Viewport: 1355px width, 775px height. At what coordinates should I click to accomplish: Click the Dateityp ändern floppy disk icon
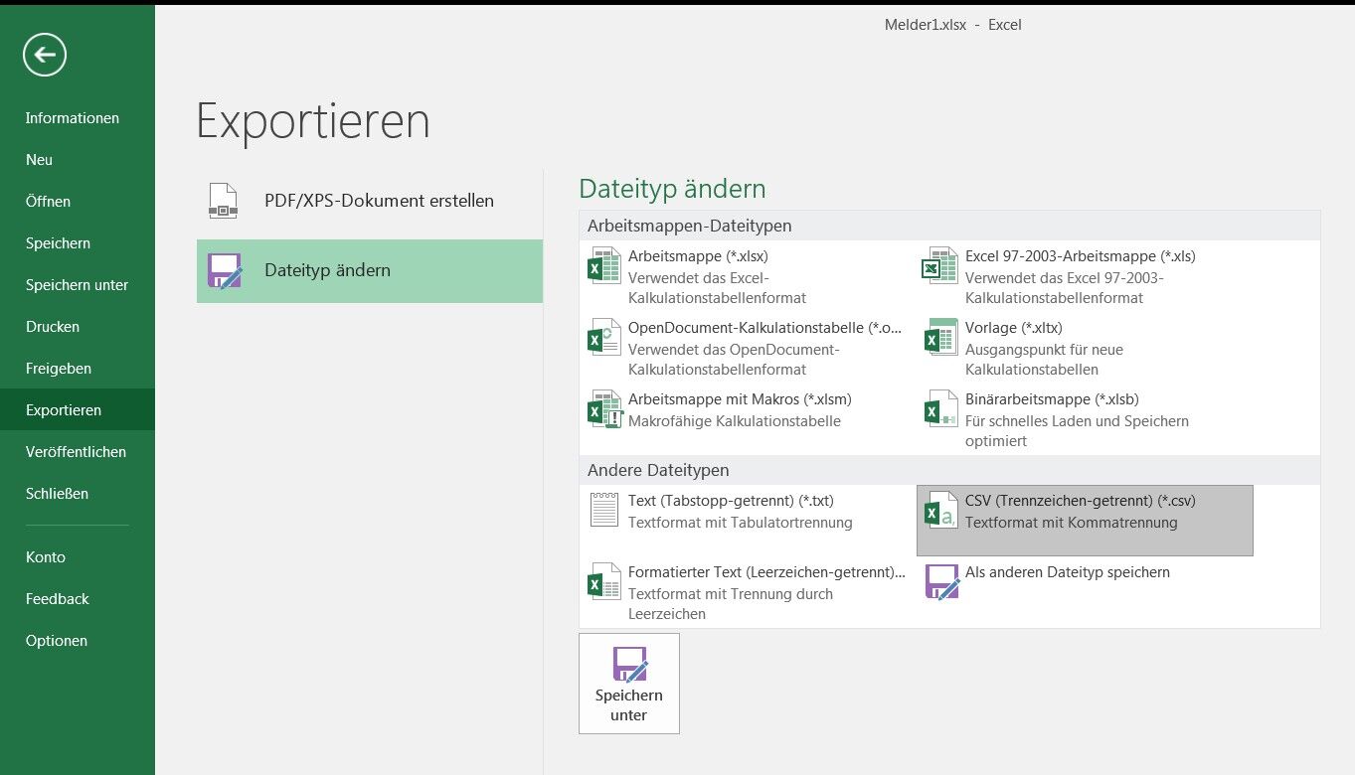tap(225, 270)
